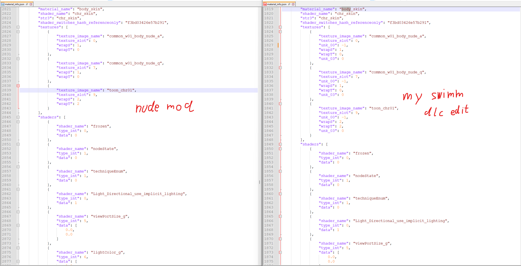Collapse the viewPortSize_g fold at line 1870
The image size is (521, 266).
[x=280, y=239]
